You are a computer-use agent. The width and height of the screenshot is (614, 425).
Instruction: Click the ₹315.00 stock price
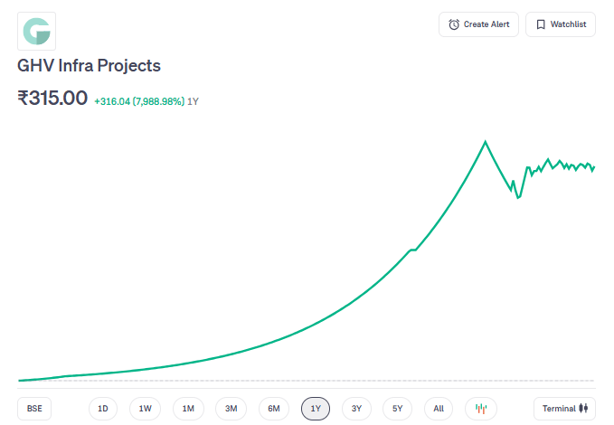point(52,99)
